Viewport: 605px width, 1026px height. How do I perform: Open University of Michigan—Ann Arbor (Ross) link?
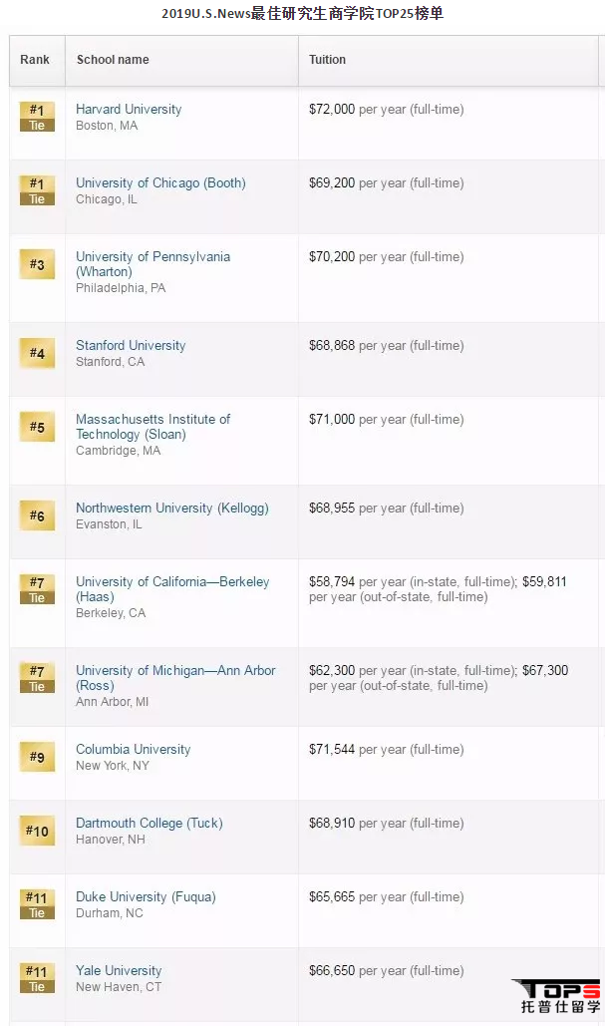175,671
